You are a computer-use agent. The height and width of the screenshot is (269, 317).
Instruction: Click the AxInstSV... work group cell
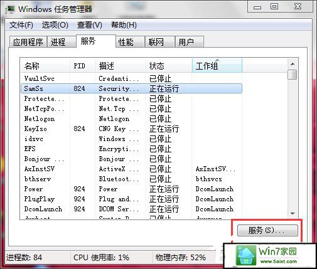pyautogui.click(x=215, y=169)
